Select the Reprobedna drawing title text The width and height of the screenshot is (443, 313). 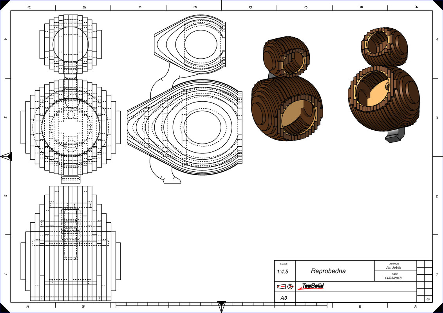coord(328,271)
